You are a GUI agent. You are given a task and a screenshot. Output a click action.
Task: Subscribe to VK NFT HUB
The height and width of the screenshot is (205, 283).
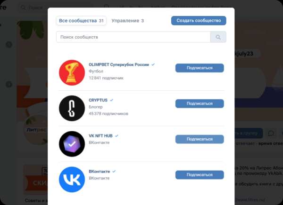[200, 139]
